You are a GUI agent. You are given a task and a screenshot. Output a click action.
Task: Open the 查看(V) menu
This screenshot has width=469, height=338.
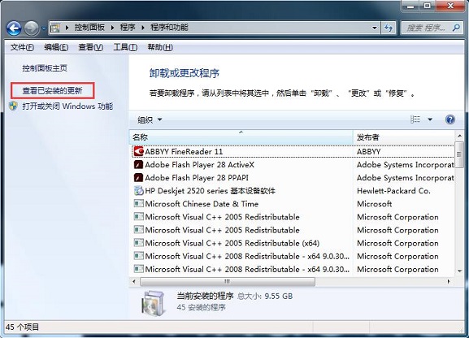pyautogui.click(x=90, y=47)
